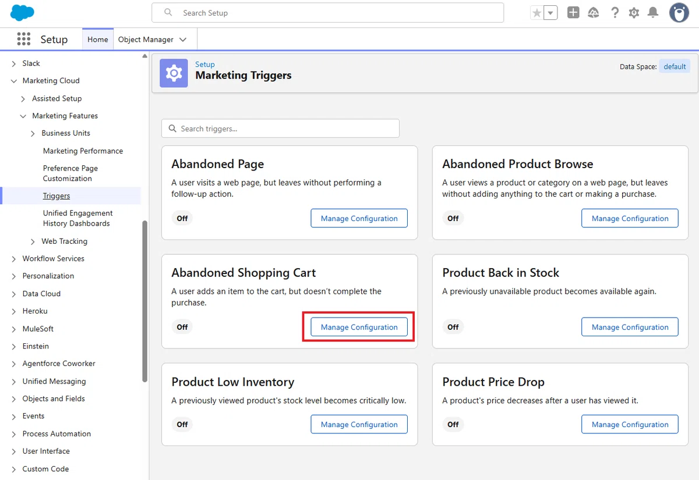Expand the Workflow Services node
699x480 pixels.
click(x=14, y=259)
